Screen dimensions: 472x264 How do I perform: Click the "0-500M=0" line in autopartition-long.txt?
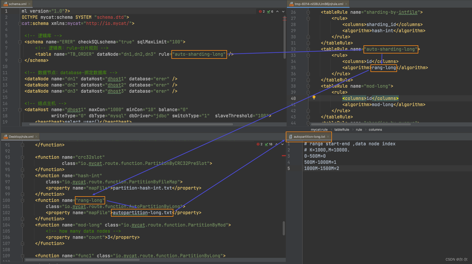point(315,156)
